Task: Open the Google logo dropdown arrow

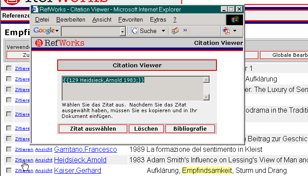Action: point(57,31)
